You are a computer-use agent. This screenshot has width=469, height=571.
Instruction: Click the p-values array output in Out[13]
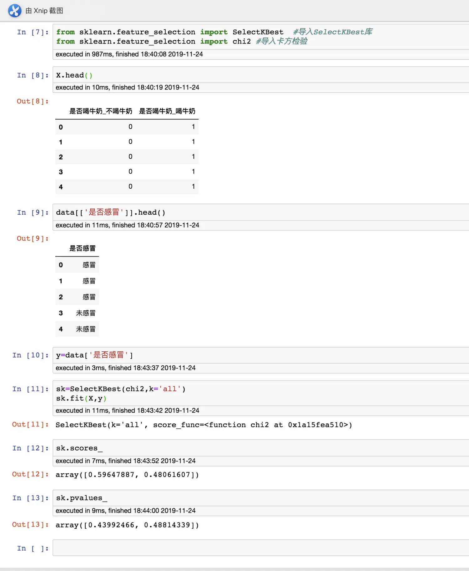click(x=127, y=525)
